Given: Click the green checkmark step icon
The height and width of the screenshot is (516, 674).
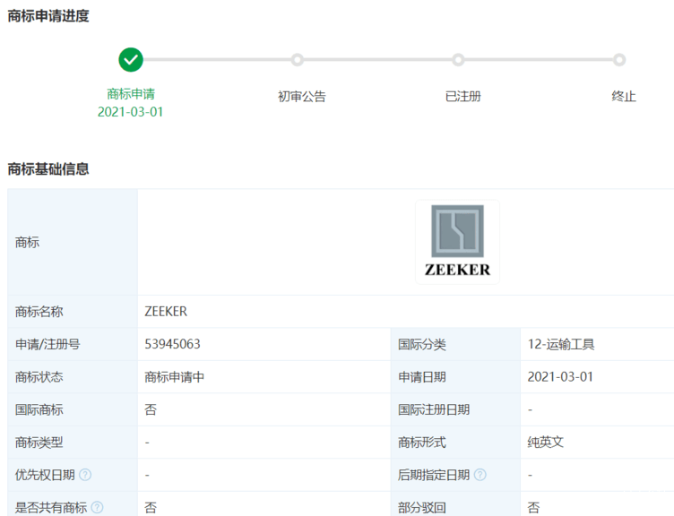Looking at the screenshot, I should [131, 60].
